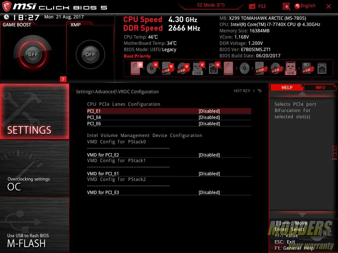Click the Memory Size: 16384MB text
Image resolution: width=338 pixels, height=253 pixels.
(x=244, y=31)
